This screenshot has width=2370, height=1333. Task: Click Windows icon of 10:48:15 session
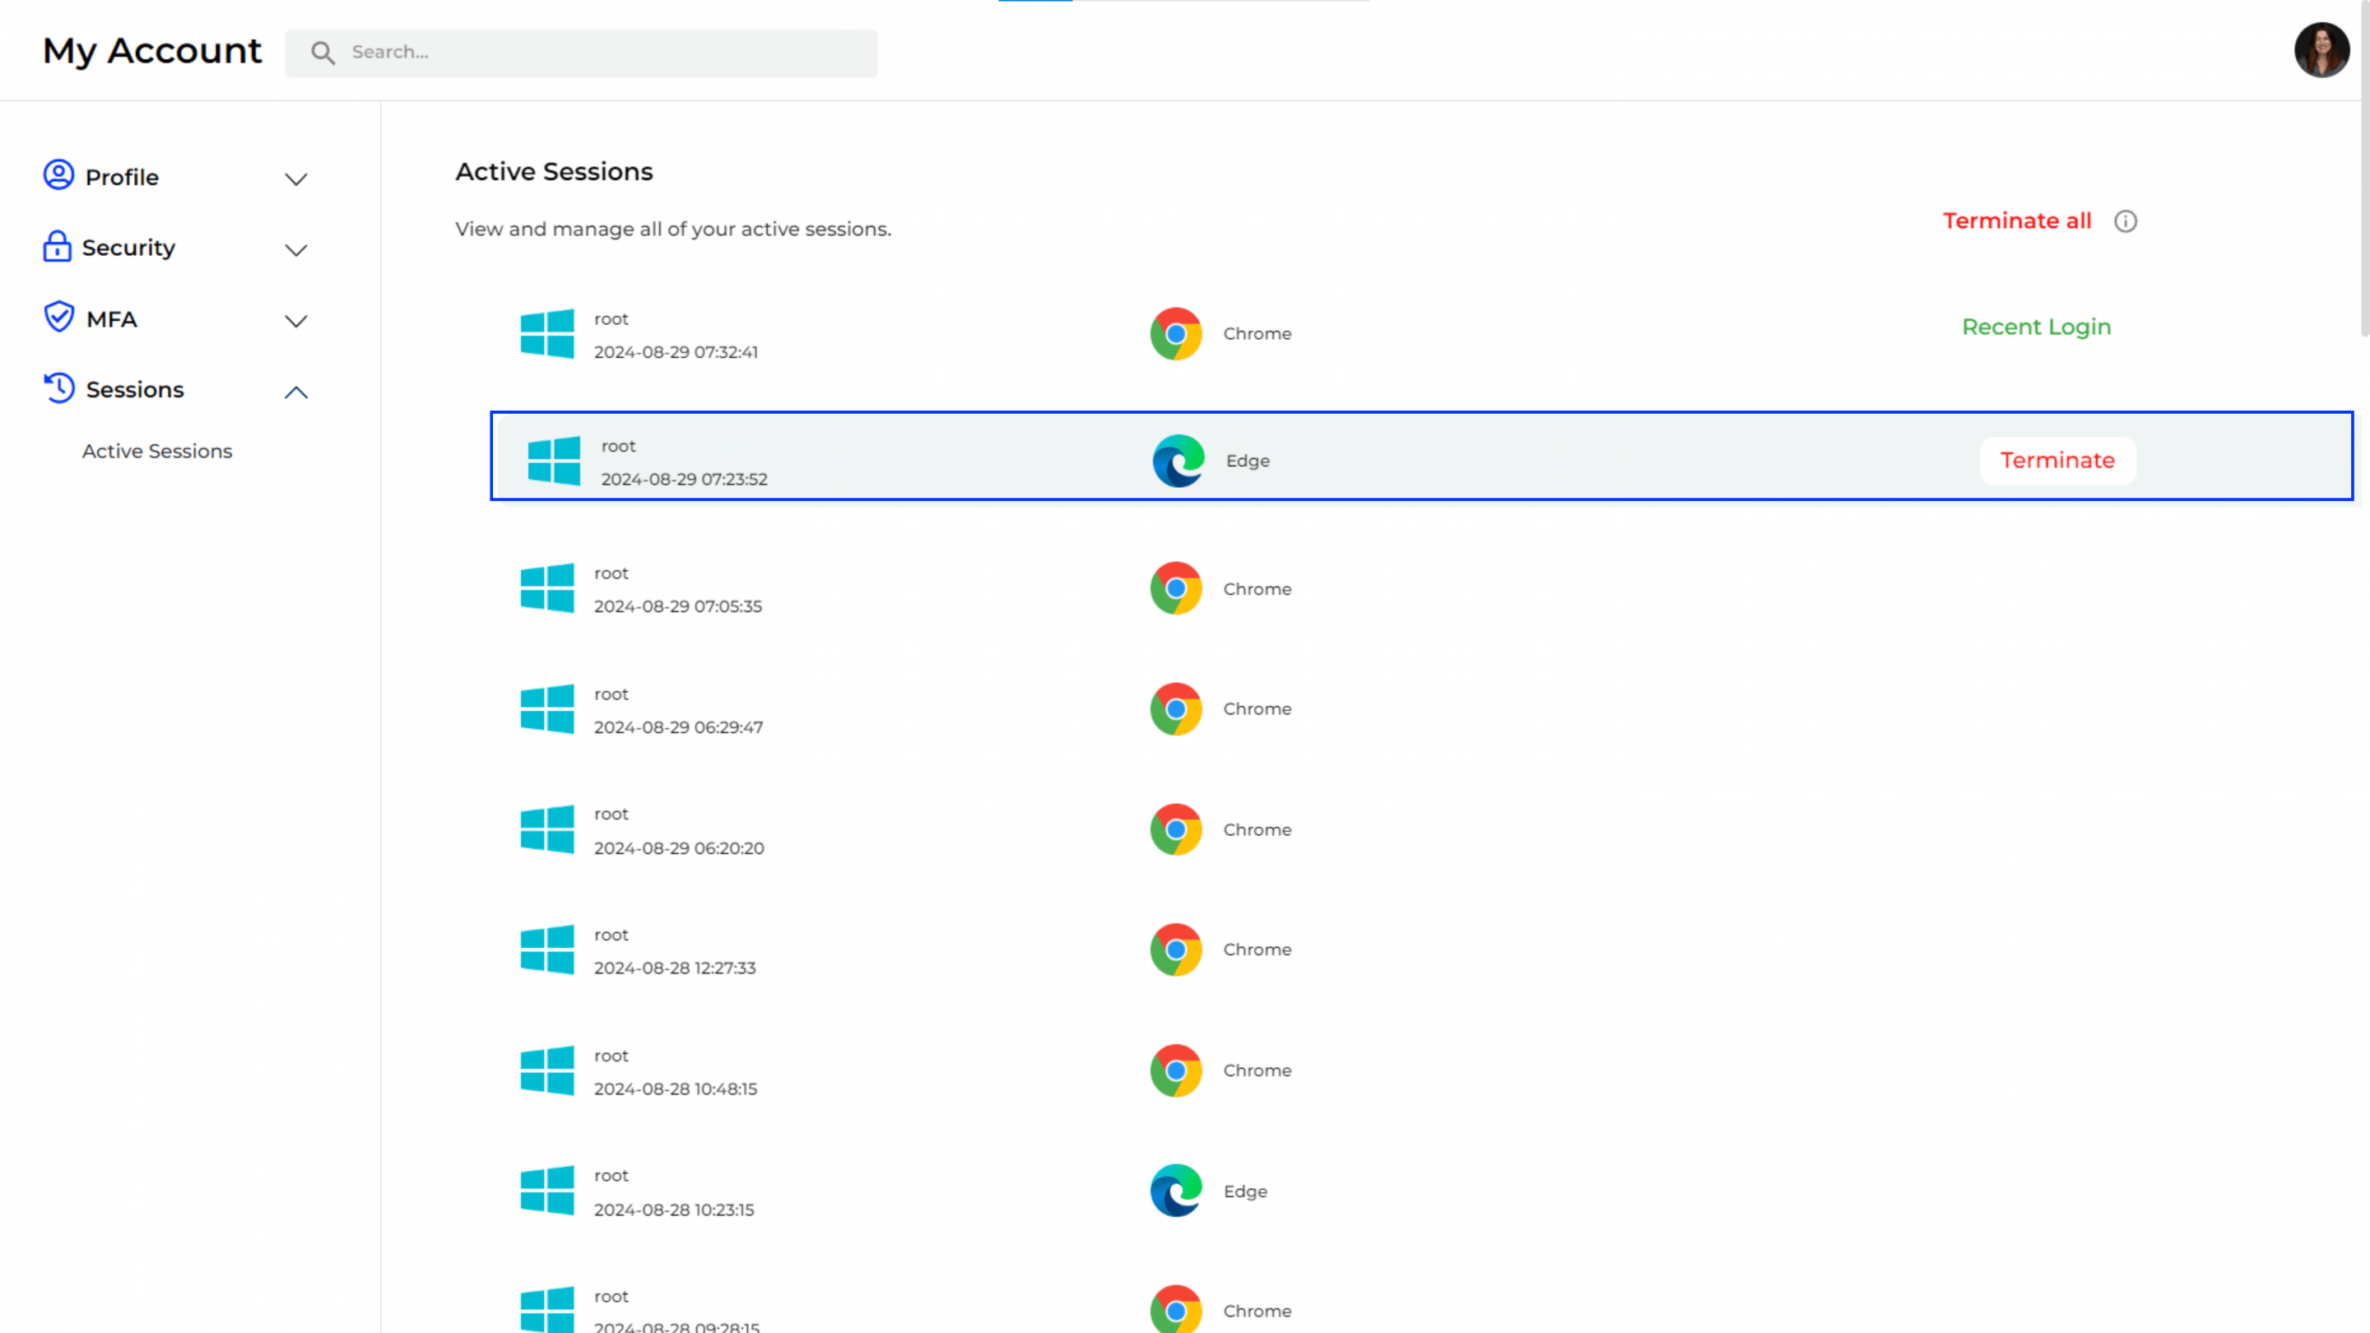(547, 1070)
